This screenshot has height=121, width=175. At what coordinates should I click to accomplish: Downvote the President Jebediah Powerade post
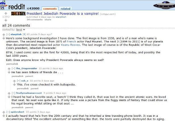click(6, 20)
